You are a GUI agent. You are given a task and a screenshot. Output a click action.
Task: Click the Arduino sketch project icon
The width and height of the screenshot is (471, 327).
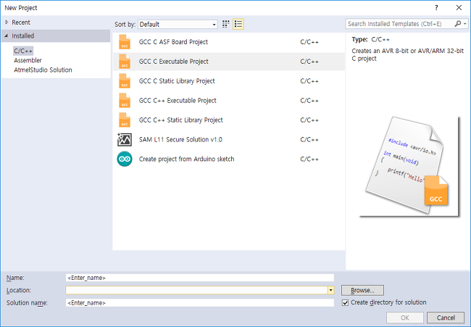pyautogui.click(x=125, y=159)
